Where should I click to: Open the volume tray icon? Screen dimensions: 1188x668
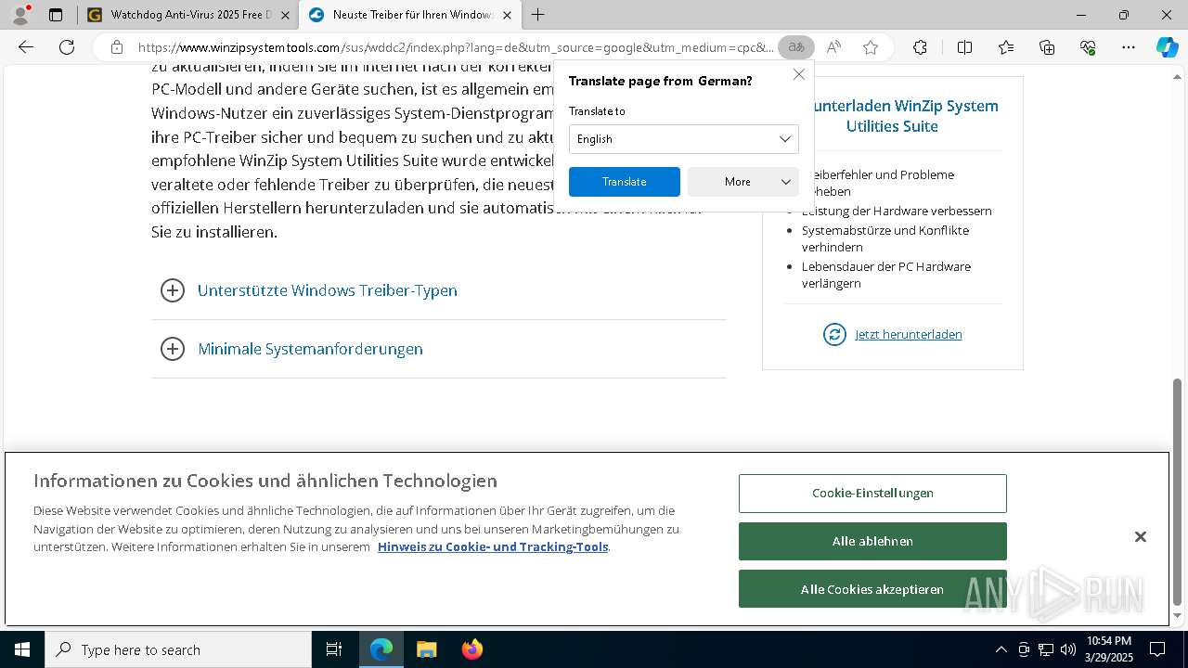coord(1068,649)
